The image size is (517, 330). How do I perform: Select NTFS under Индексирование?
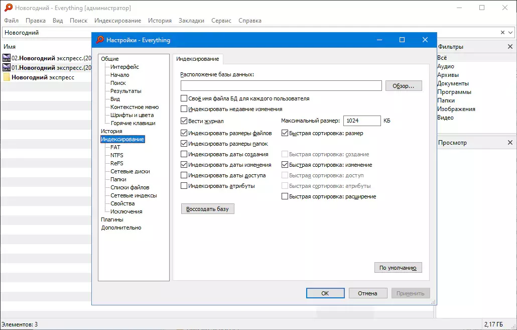click(x=117, y=155)
